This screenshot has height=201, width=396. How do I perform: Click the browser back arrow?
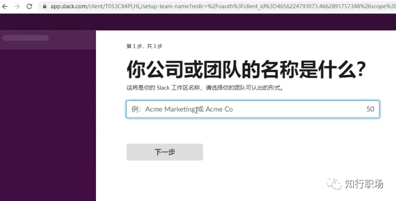point(5,6)
